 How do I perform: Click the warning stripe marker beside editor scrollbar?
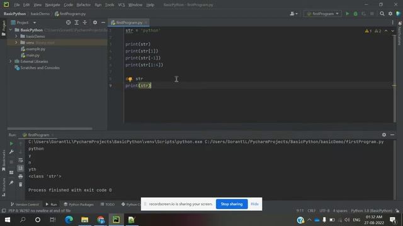coord(394,85)
